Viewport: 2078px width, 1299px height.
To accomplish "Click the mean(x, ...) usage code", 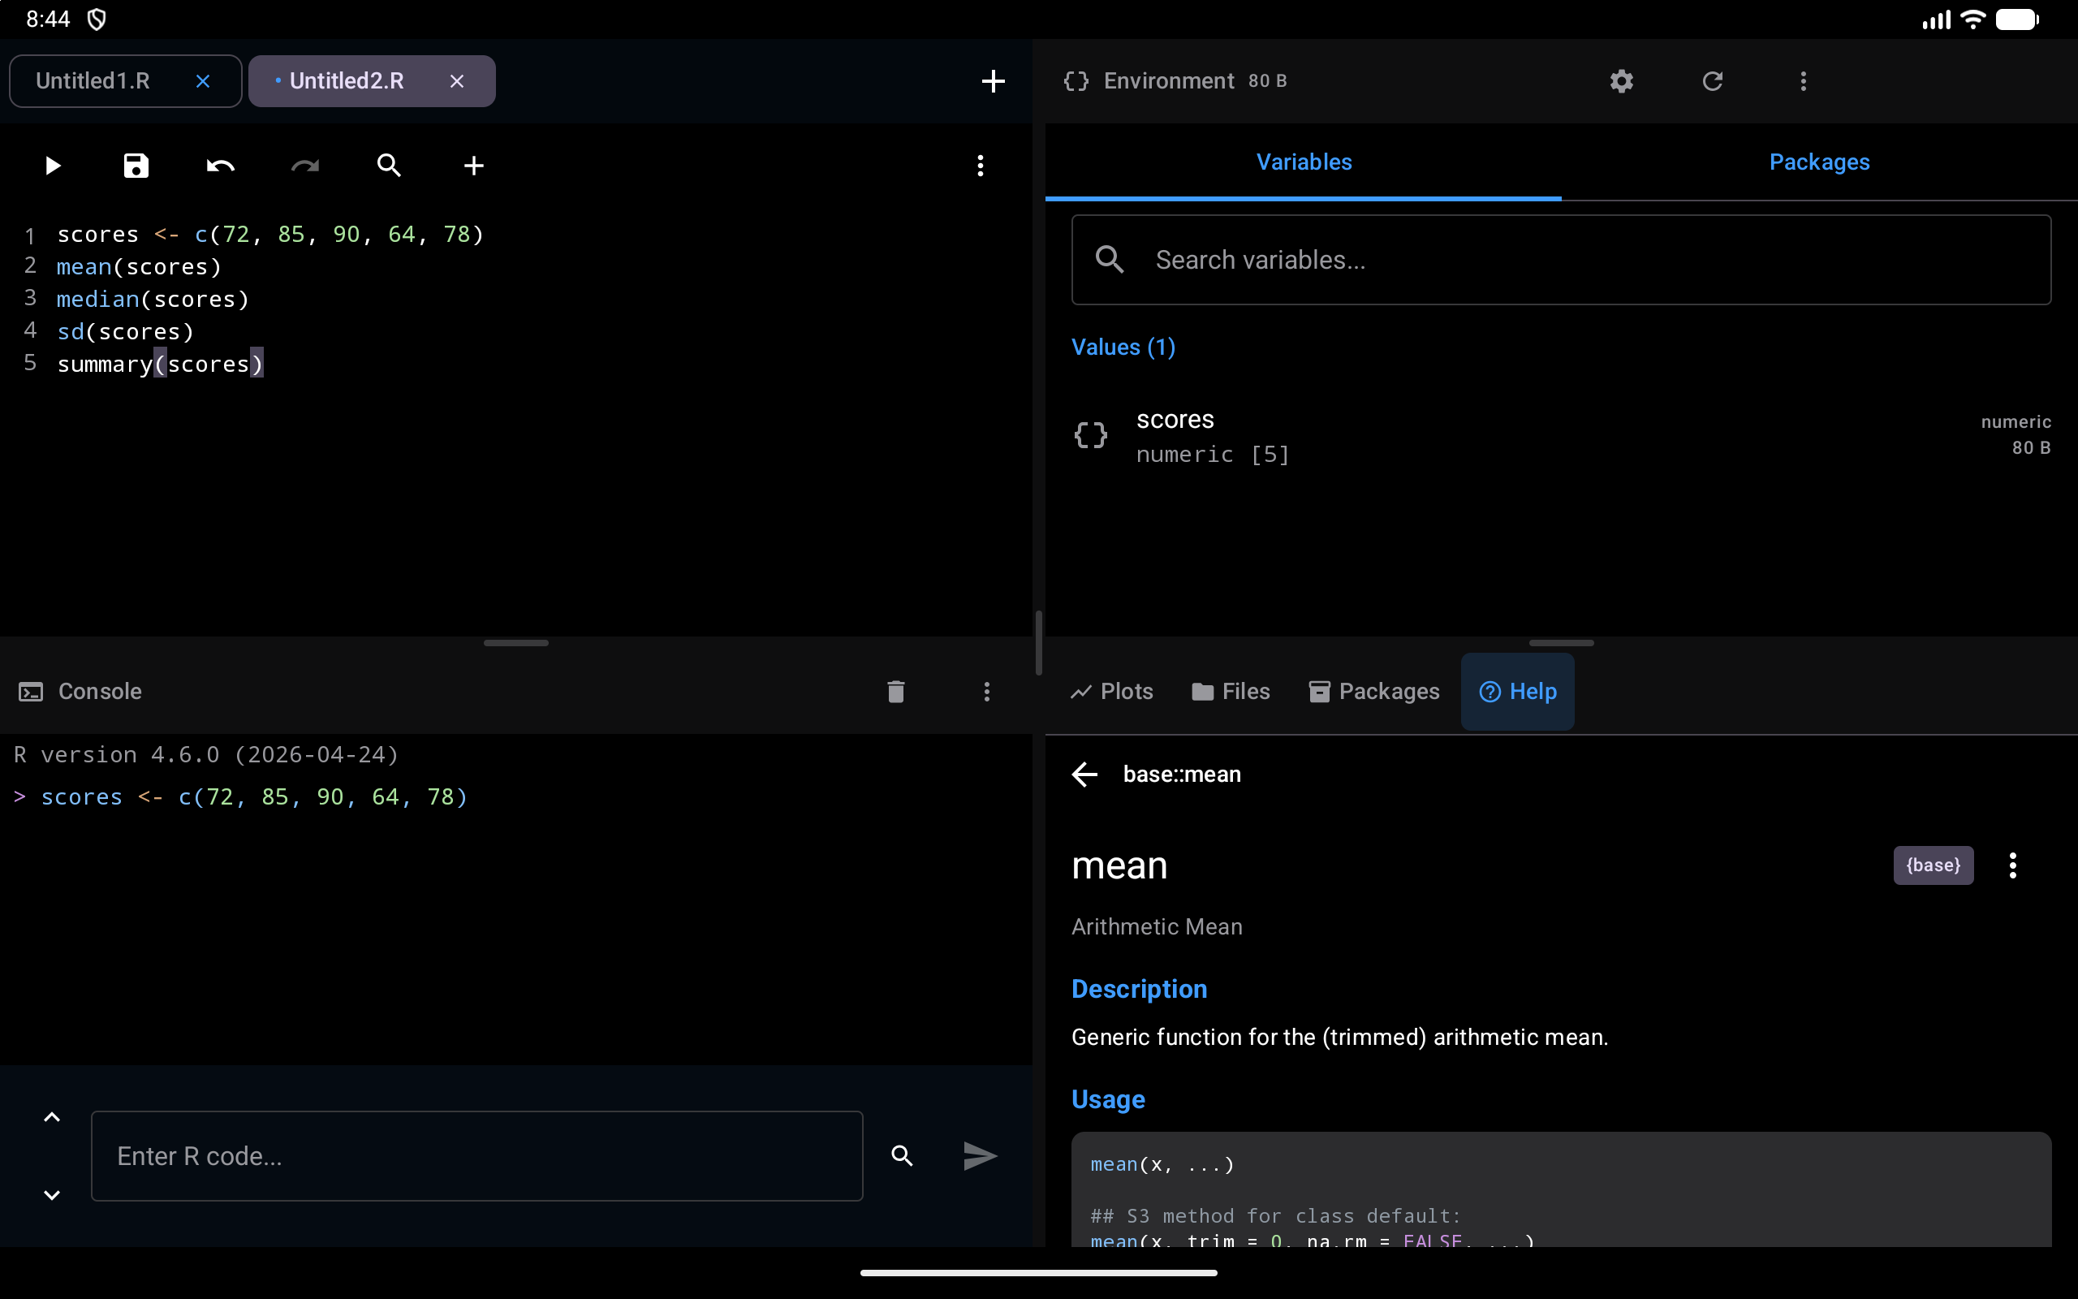I will click(1162, 1164).
